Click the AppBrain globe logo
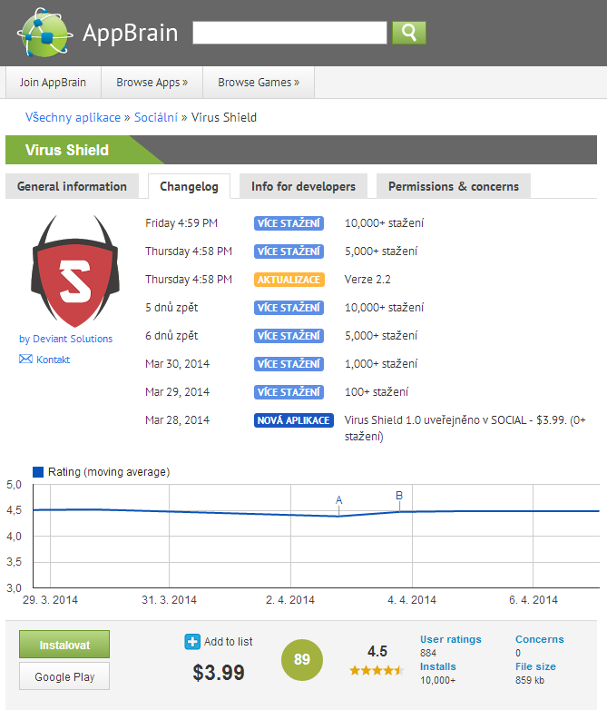607x710 pixels. pos(44,33)
